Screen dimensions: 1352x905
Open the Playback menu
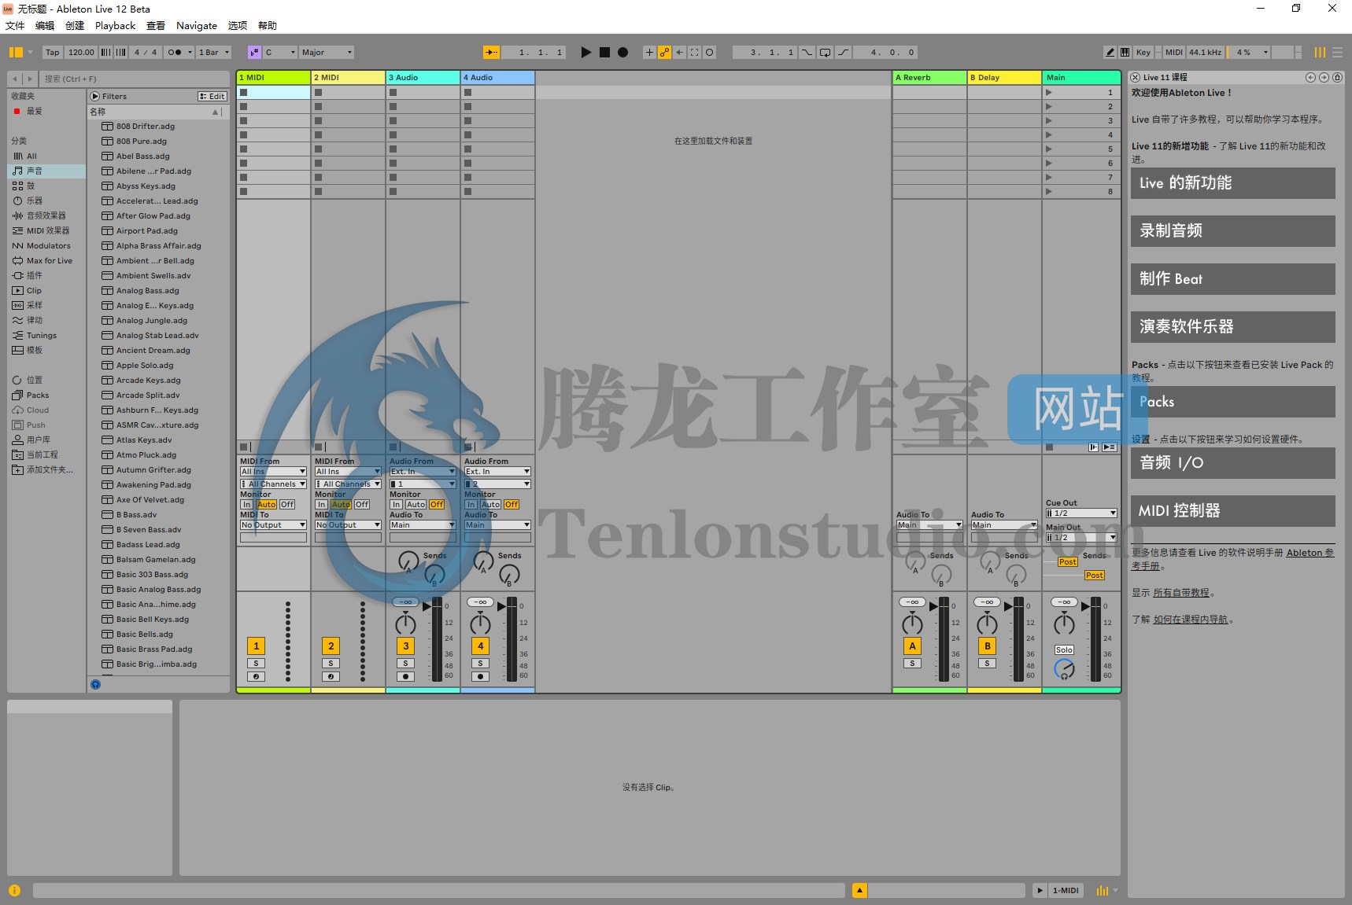tap(116, 26)
